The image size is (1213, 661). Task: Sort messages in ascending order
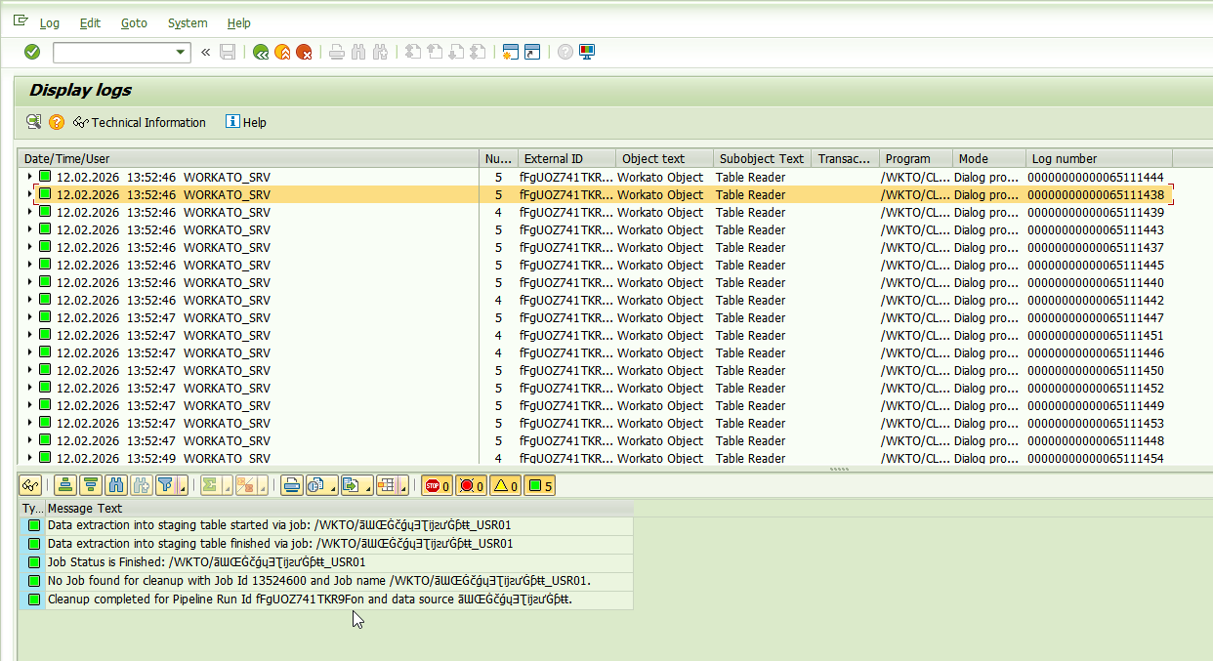pos(64,485)
